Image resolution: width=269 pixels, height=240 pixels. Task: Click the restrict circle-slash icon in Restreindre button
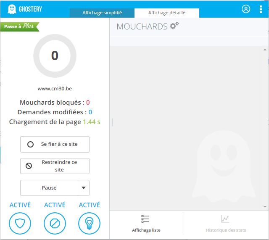point(29,166)
